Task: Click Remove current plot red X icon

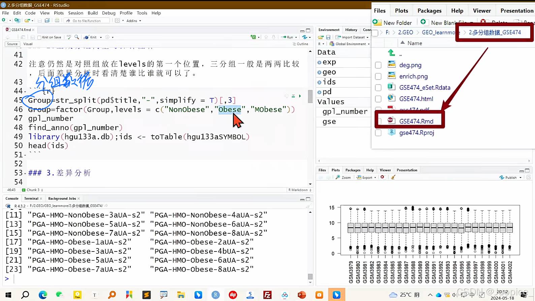Action: tap(382, 177)
